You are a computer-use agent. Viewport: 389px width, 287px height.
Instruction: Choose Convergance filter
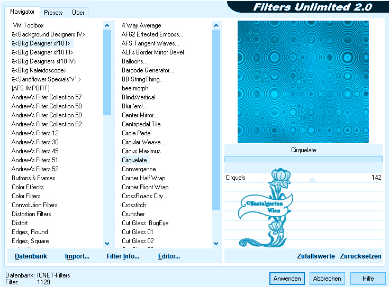(x=139, y=169)
